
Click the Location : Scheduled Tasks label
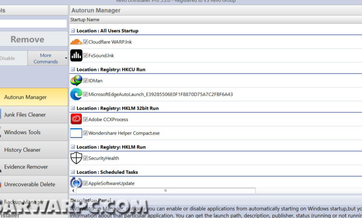[107, 172]
